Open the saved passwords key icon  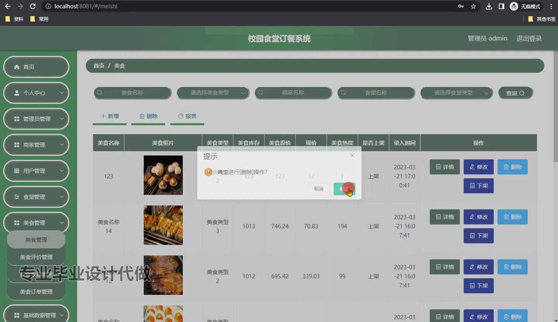point(461,6)
